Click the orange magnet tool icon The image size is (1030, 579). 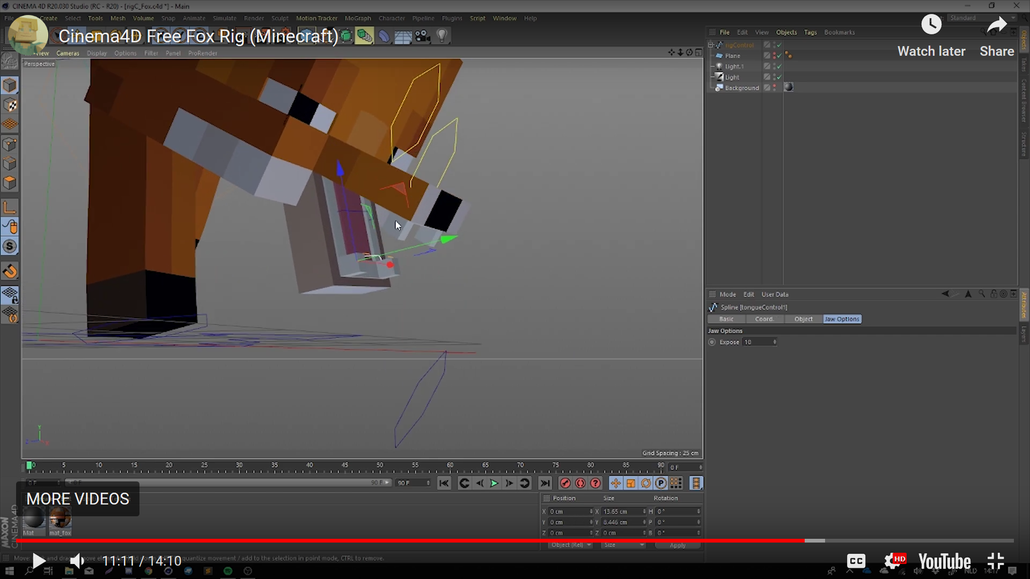click(x=10, y=271)
